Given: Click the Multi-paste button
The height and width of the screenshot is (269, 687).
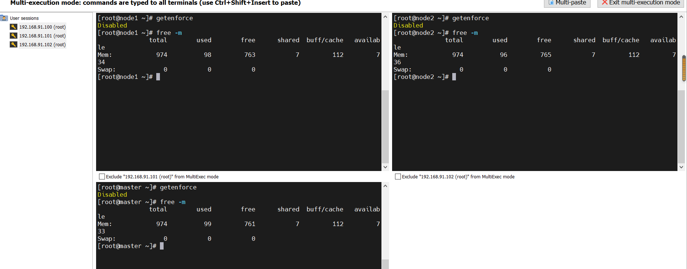Looking at the screenshot, I should point(567,3).
